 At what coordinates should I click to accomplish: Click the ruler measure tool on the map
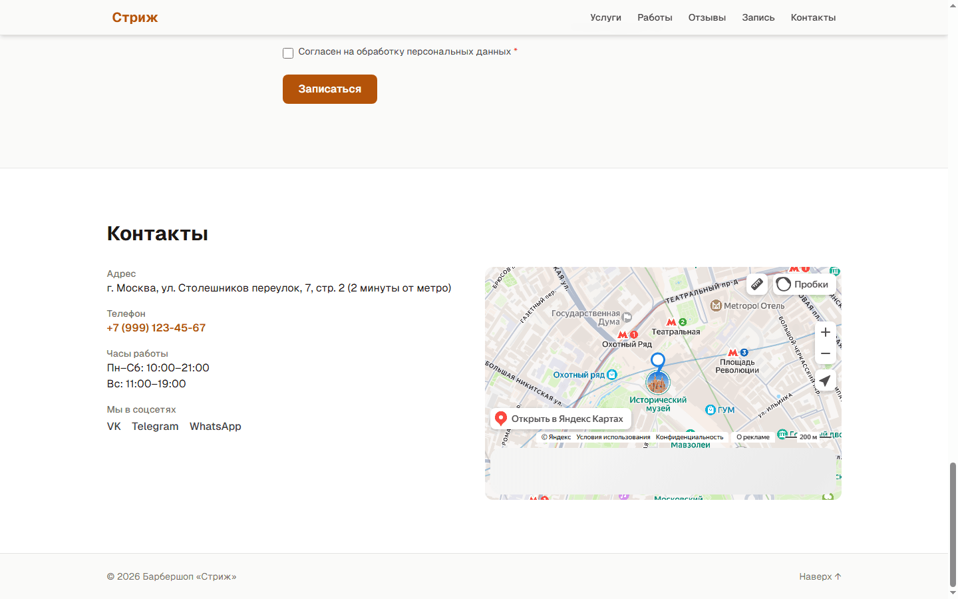click(757, 284)
